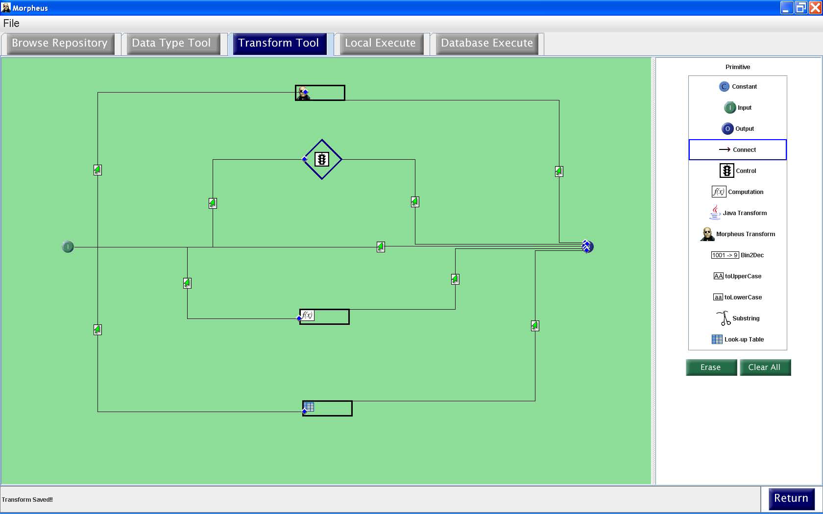The height and width of the screenshot is (514, 823).
Task: Select the Java Transform primitive
Action: (738, 213)
